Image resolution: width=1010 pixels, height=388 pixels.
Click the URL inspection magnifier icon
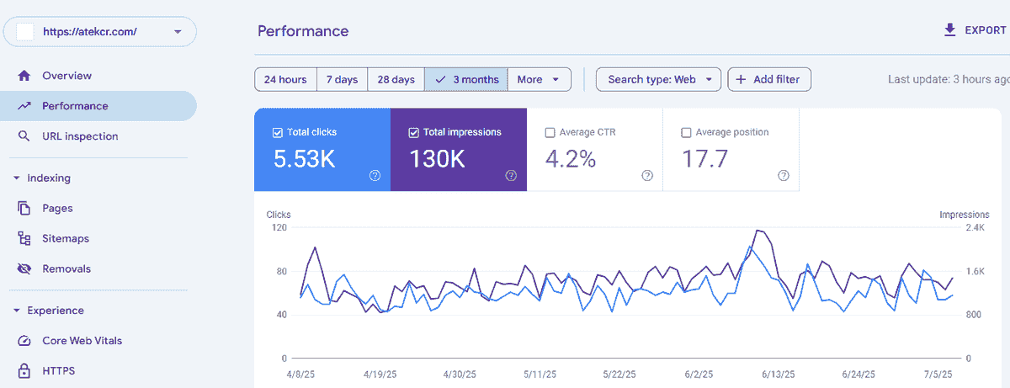(24, 136)
